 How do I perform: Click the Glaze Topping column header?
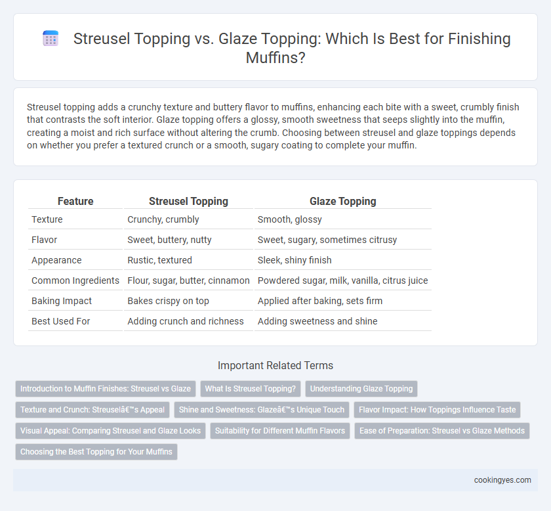pyautogui.click(x=343, y=201)
